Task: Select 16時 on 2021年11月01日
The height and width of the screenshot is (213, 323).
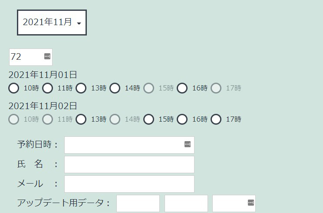Action: [x=182, y=88]
